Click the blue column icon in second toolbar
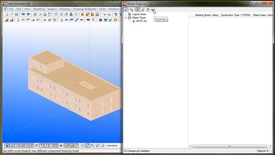The image size is (275, 155). coord(61,20)
